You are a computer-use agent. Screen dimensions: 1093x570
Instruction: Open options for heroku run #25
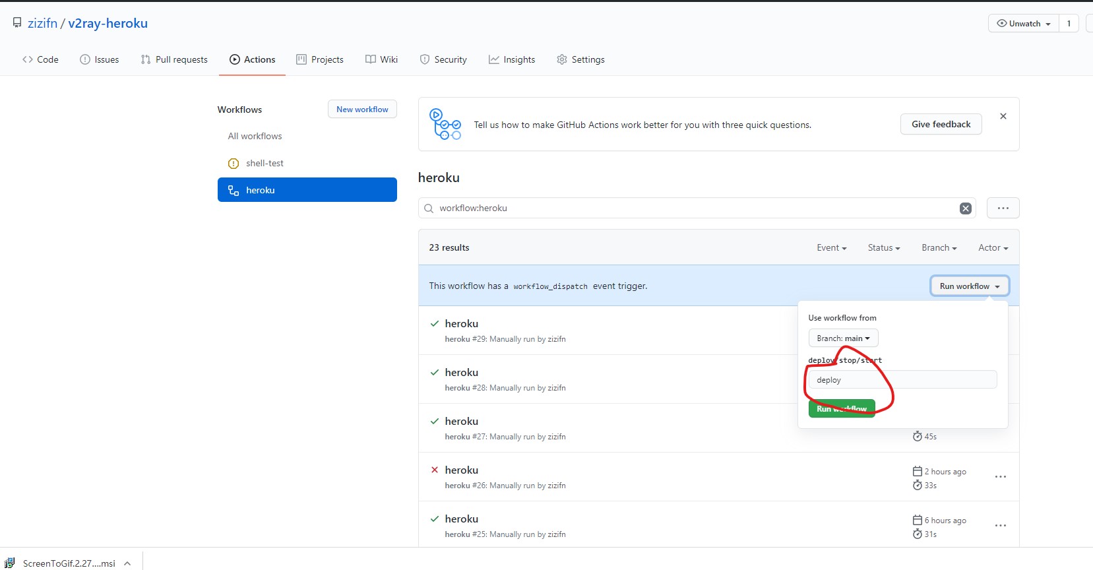(1000, 526)
